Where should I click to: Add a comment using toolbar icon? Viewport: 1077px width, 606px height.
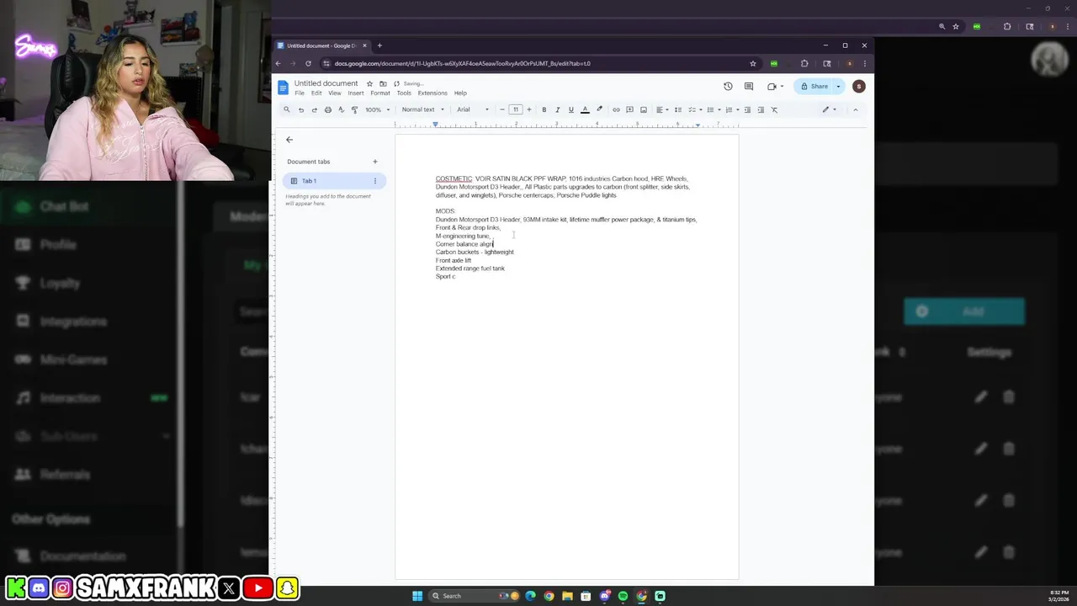tap(629, 109)
